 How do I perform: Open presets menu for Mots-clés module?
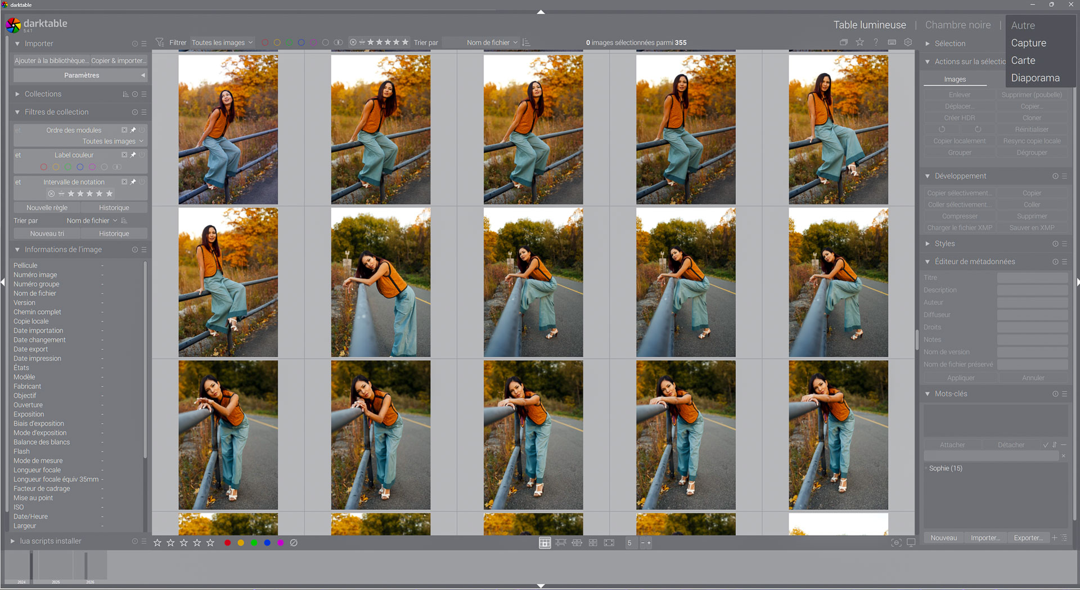tap(1064, 394)
